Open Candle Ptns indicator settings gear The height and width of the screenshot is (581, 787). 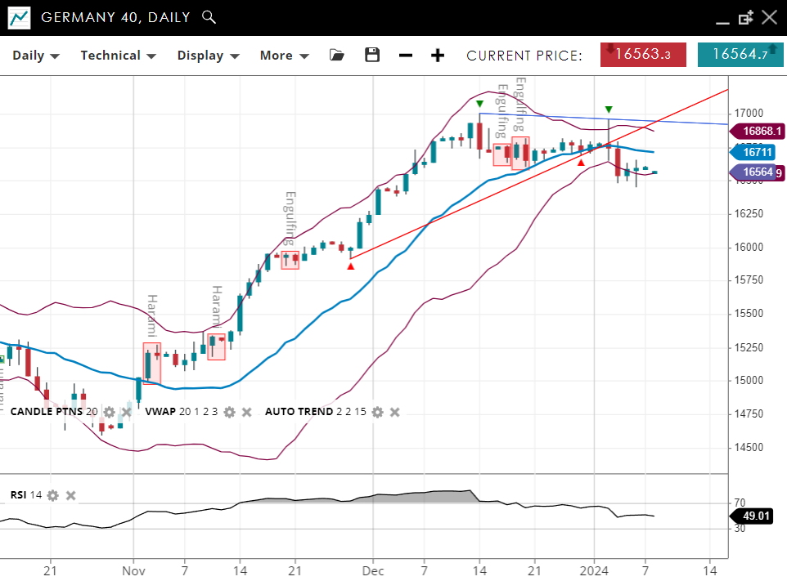(109, 412)
